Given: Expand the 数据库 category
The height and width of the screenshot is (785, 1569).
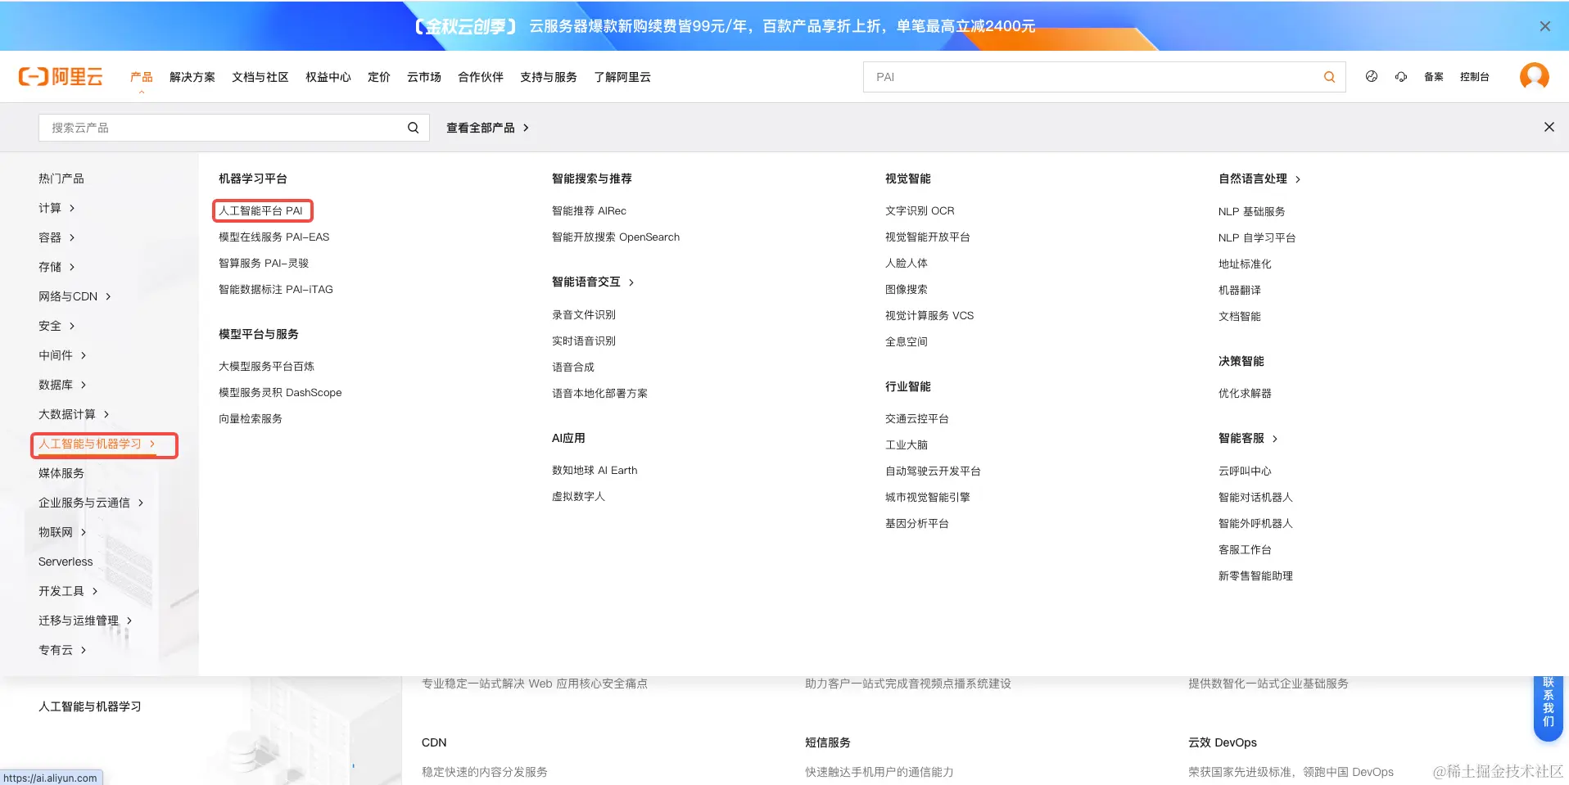Looking at the screenshot, I should tap(62, 385).
